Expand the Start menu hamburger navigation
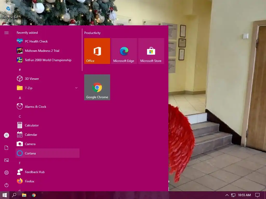 (6, 33)
